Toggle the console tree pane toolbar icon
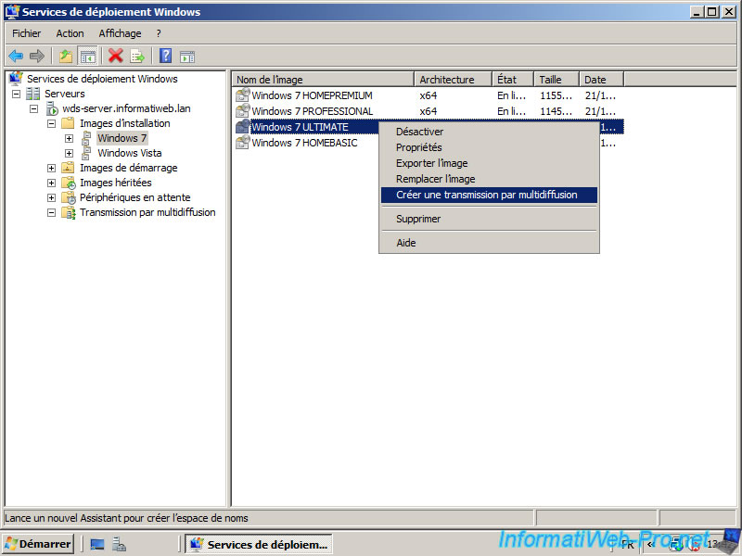 (88, 57)
